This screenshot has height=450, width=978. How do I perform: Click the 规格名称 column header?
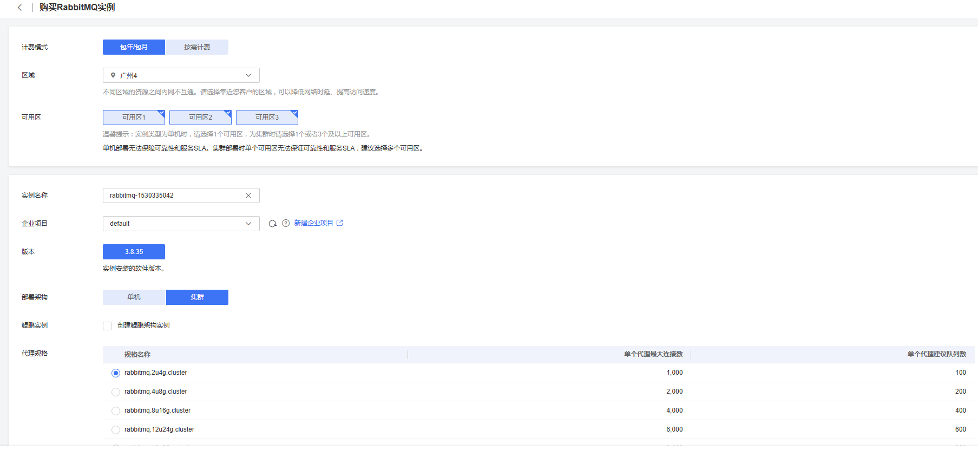(137, 355)
